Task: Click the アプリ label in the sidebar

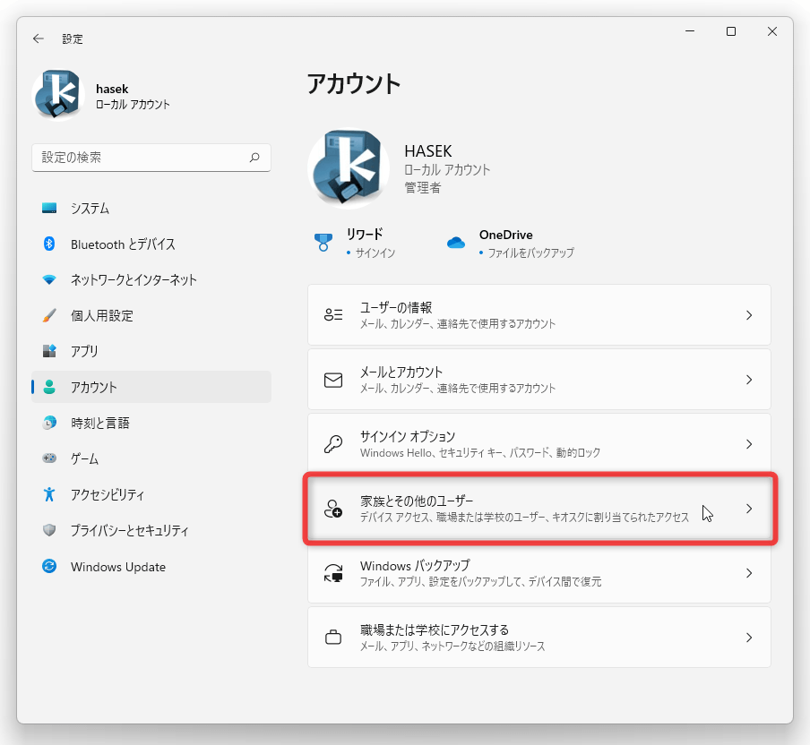Action: tap(84, 351)
